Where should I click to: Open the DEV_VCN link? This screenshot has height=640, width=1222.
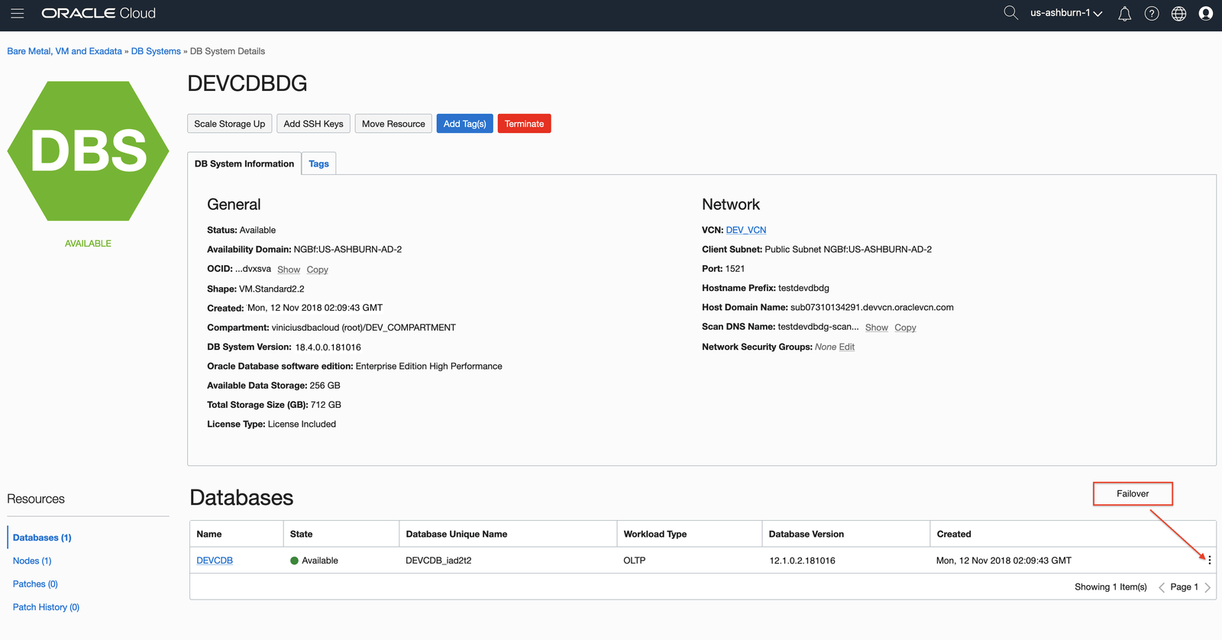click(745, 230)
